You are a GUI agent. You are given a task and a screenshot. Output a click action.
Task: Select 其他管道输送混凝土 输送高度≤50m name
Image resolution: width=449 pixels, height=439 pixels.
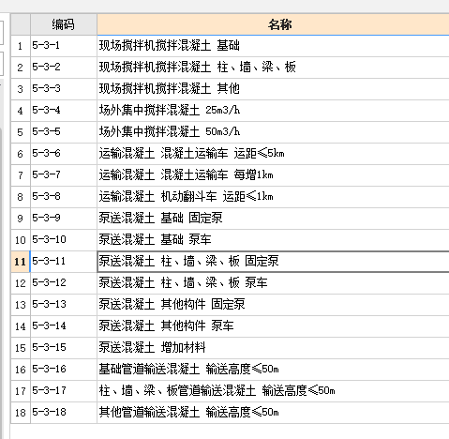point(273,413)
